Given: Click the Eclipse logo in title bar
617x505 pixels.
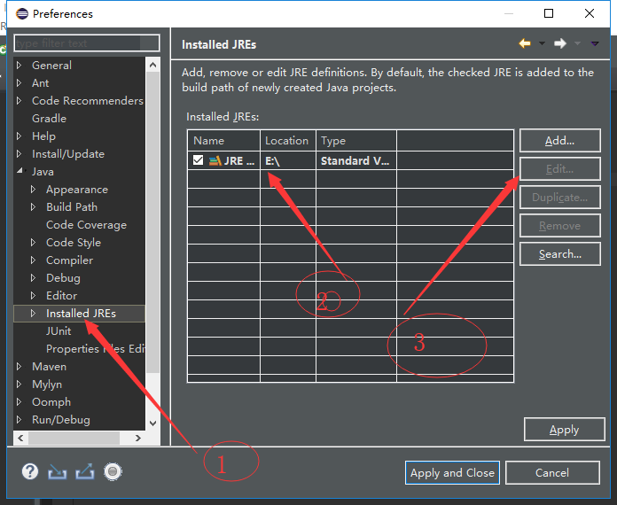Looking at the screenshot, I should pos(22,14).
